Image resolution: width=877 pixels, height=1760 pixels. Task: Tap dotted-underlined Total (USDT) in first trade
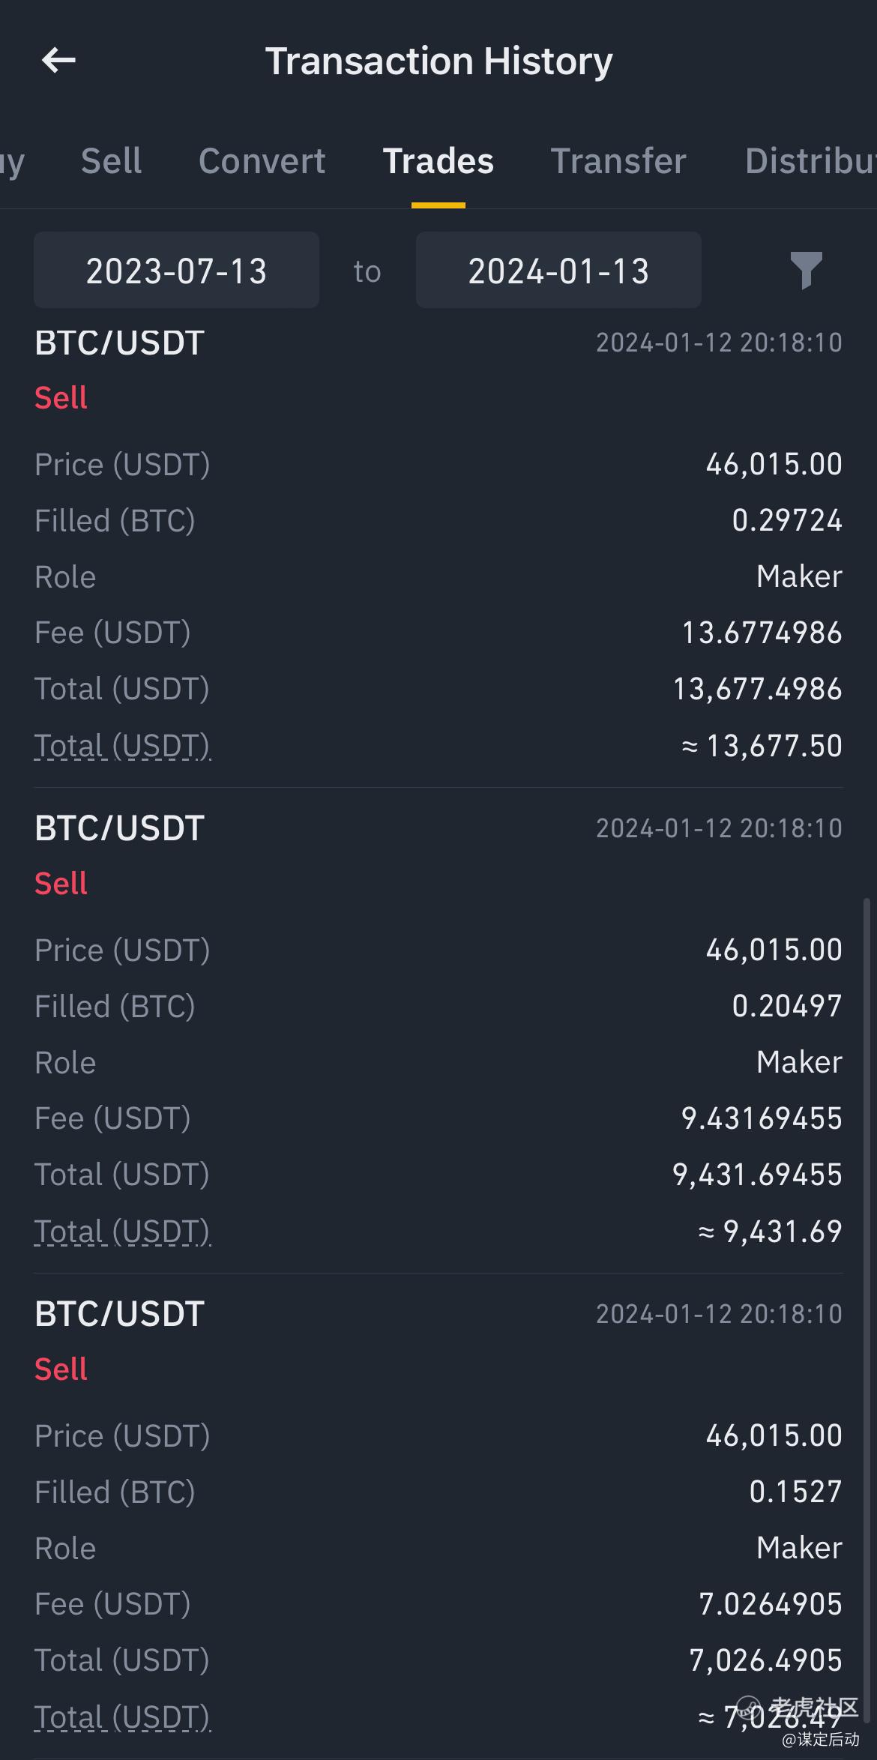[x=122, y=746]
